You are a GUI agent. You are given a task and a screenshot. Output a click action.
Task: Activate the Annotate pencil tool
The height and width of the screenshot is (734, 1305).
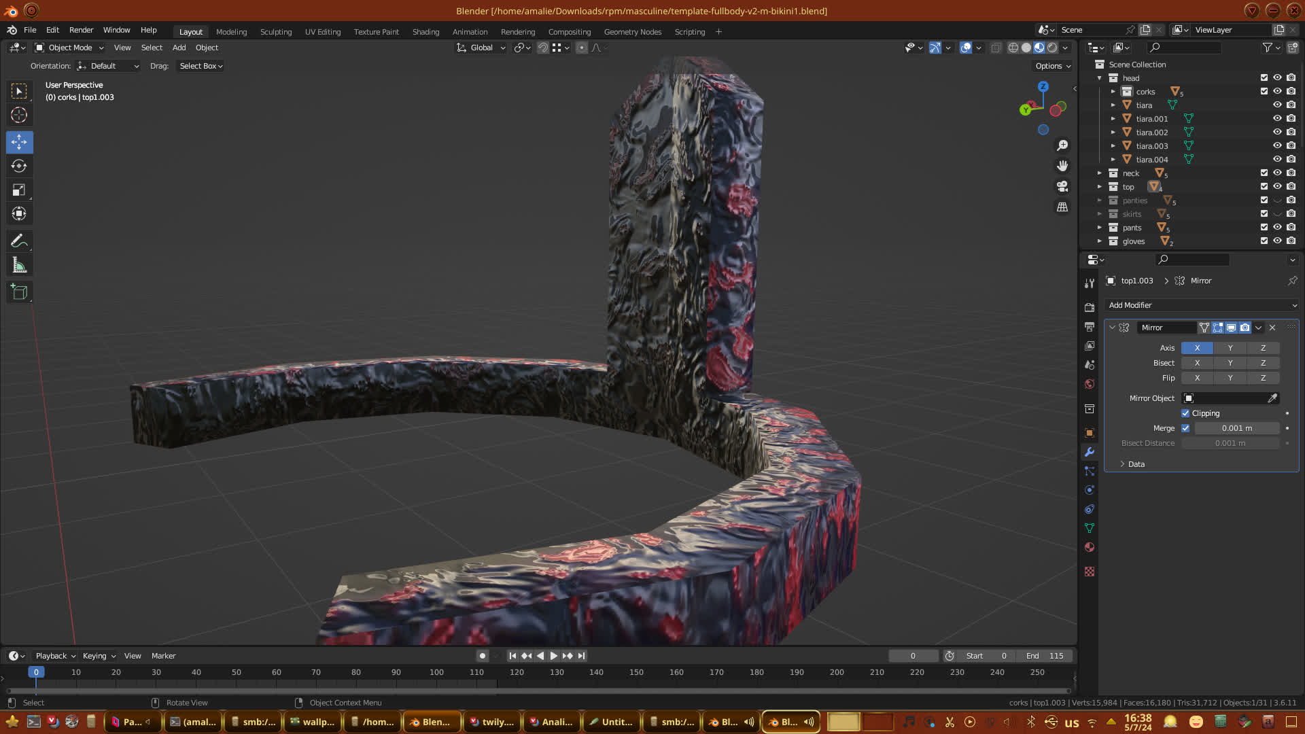click(19, 241)
